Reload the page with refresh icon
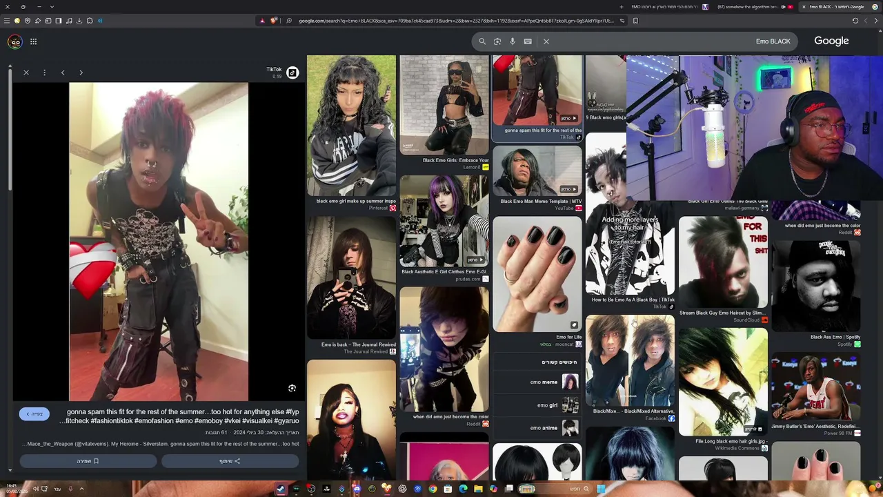Viewport: 883px width, 497px height. point(855,21)
